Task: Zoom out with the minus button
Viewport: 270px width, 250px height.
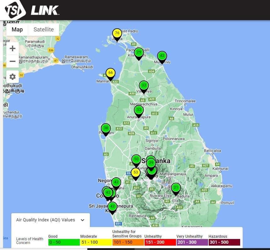Action: tap(13, 61)
